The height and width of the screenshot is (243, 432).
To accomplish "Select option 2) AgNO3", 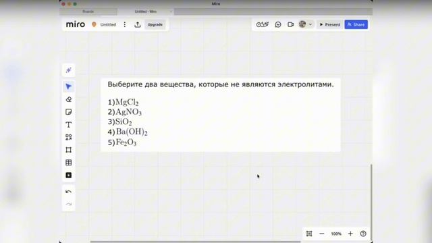I will coord(124,112).
